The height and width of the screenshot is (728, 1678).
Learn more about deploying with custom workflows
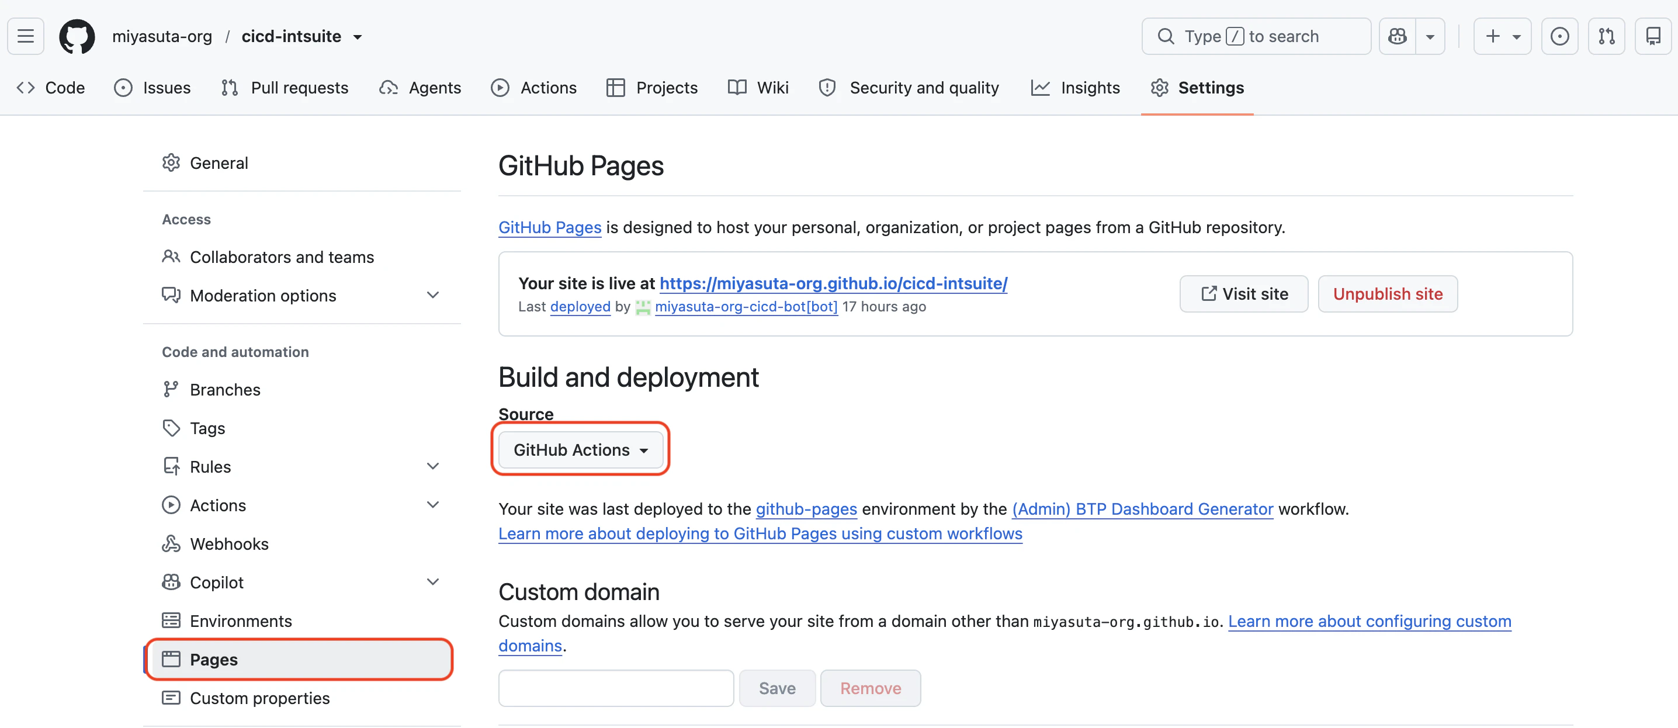pos(760,534)
